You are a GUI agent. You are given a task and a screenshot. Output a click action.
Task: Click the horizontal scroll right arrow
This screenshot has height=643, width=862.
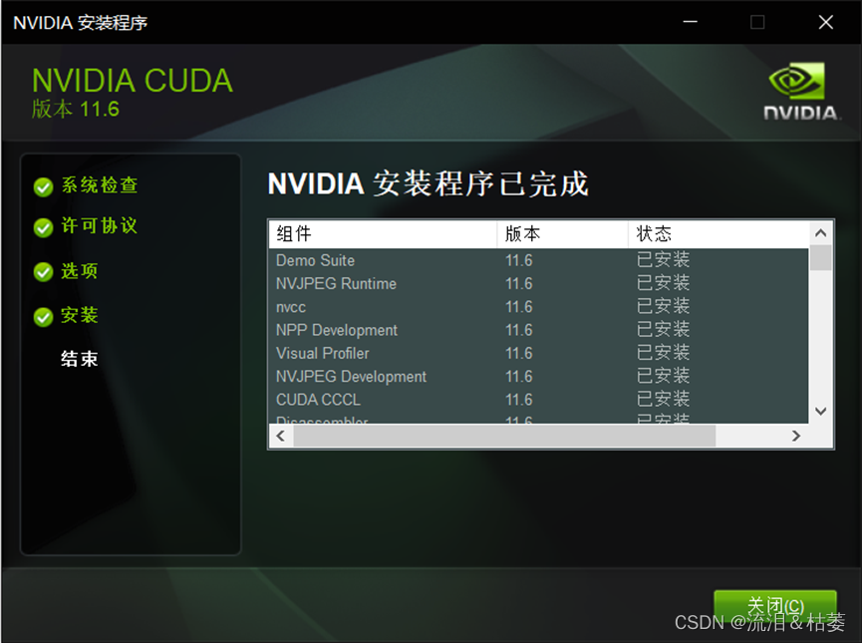coord(796,437)
